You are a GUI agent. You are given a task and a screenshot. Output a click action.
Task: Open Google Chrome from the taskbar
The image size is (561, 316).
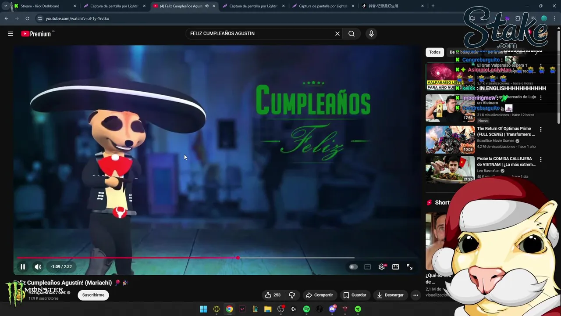pos(229,309)
